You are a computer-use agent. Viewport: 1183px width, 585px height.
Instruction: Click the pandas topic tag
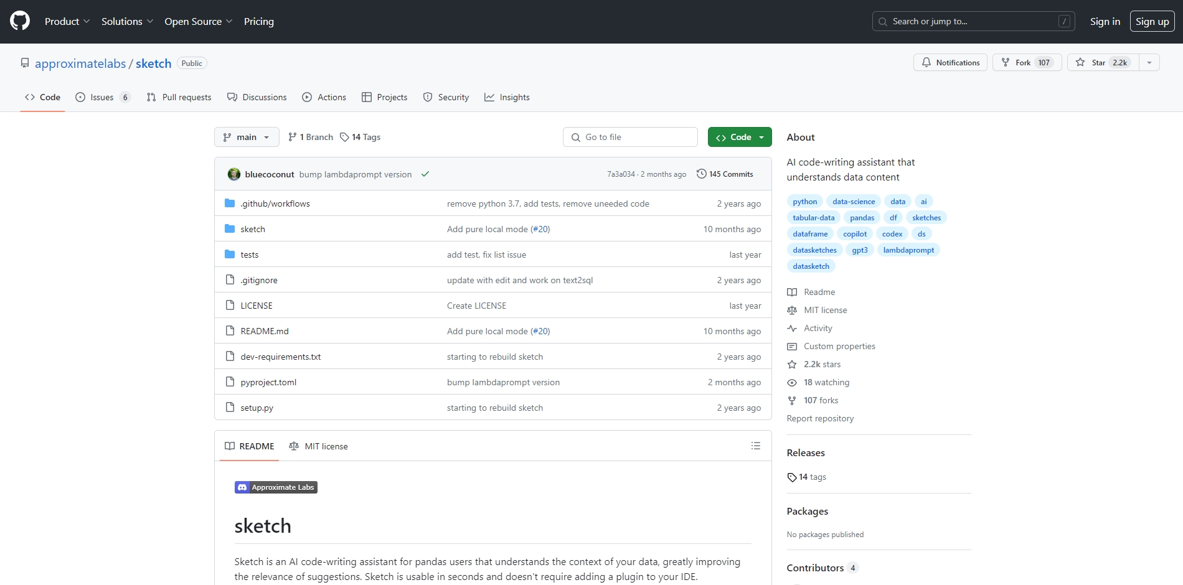(862, 218)
